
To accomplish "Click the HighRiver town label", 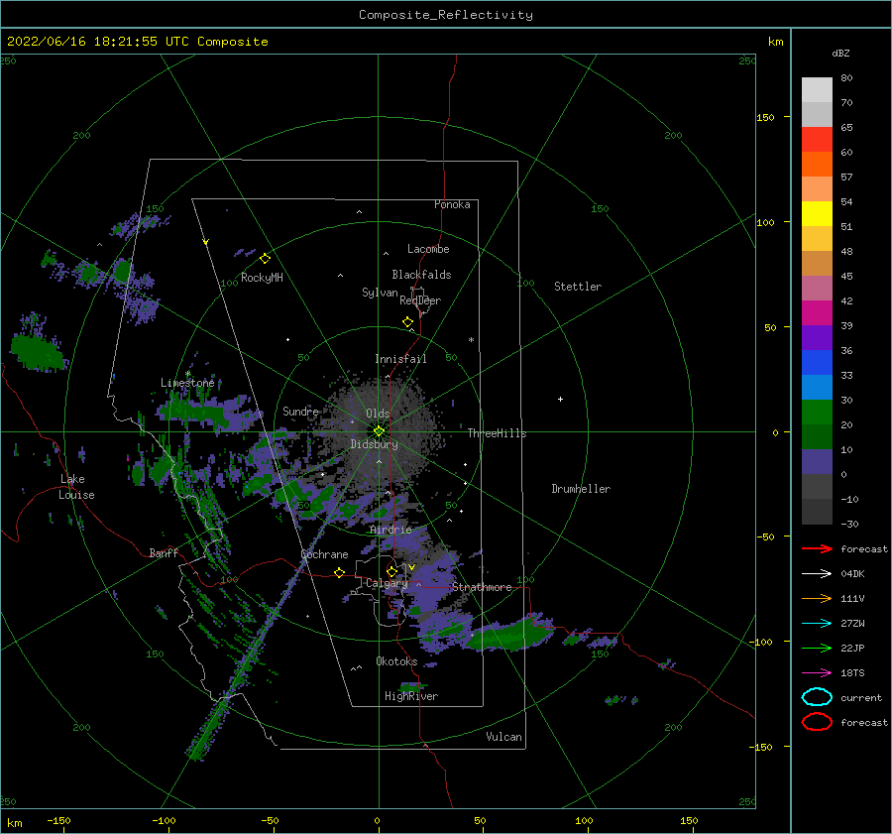I will pos(411,696).
